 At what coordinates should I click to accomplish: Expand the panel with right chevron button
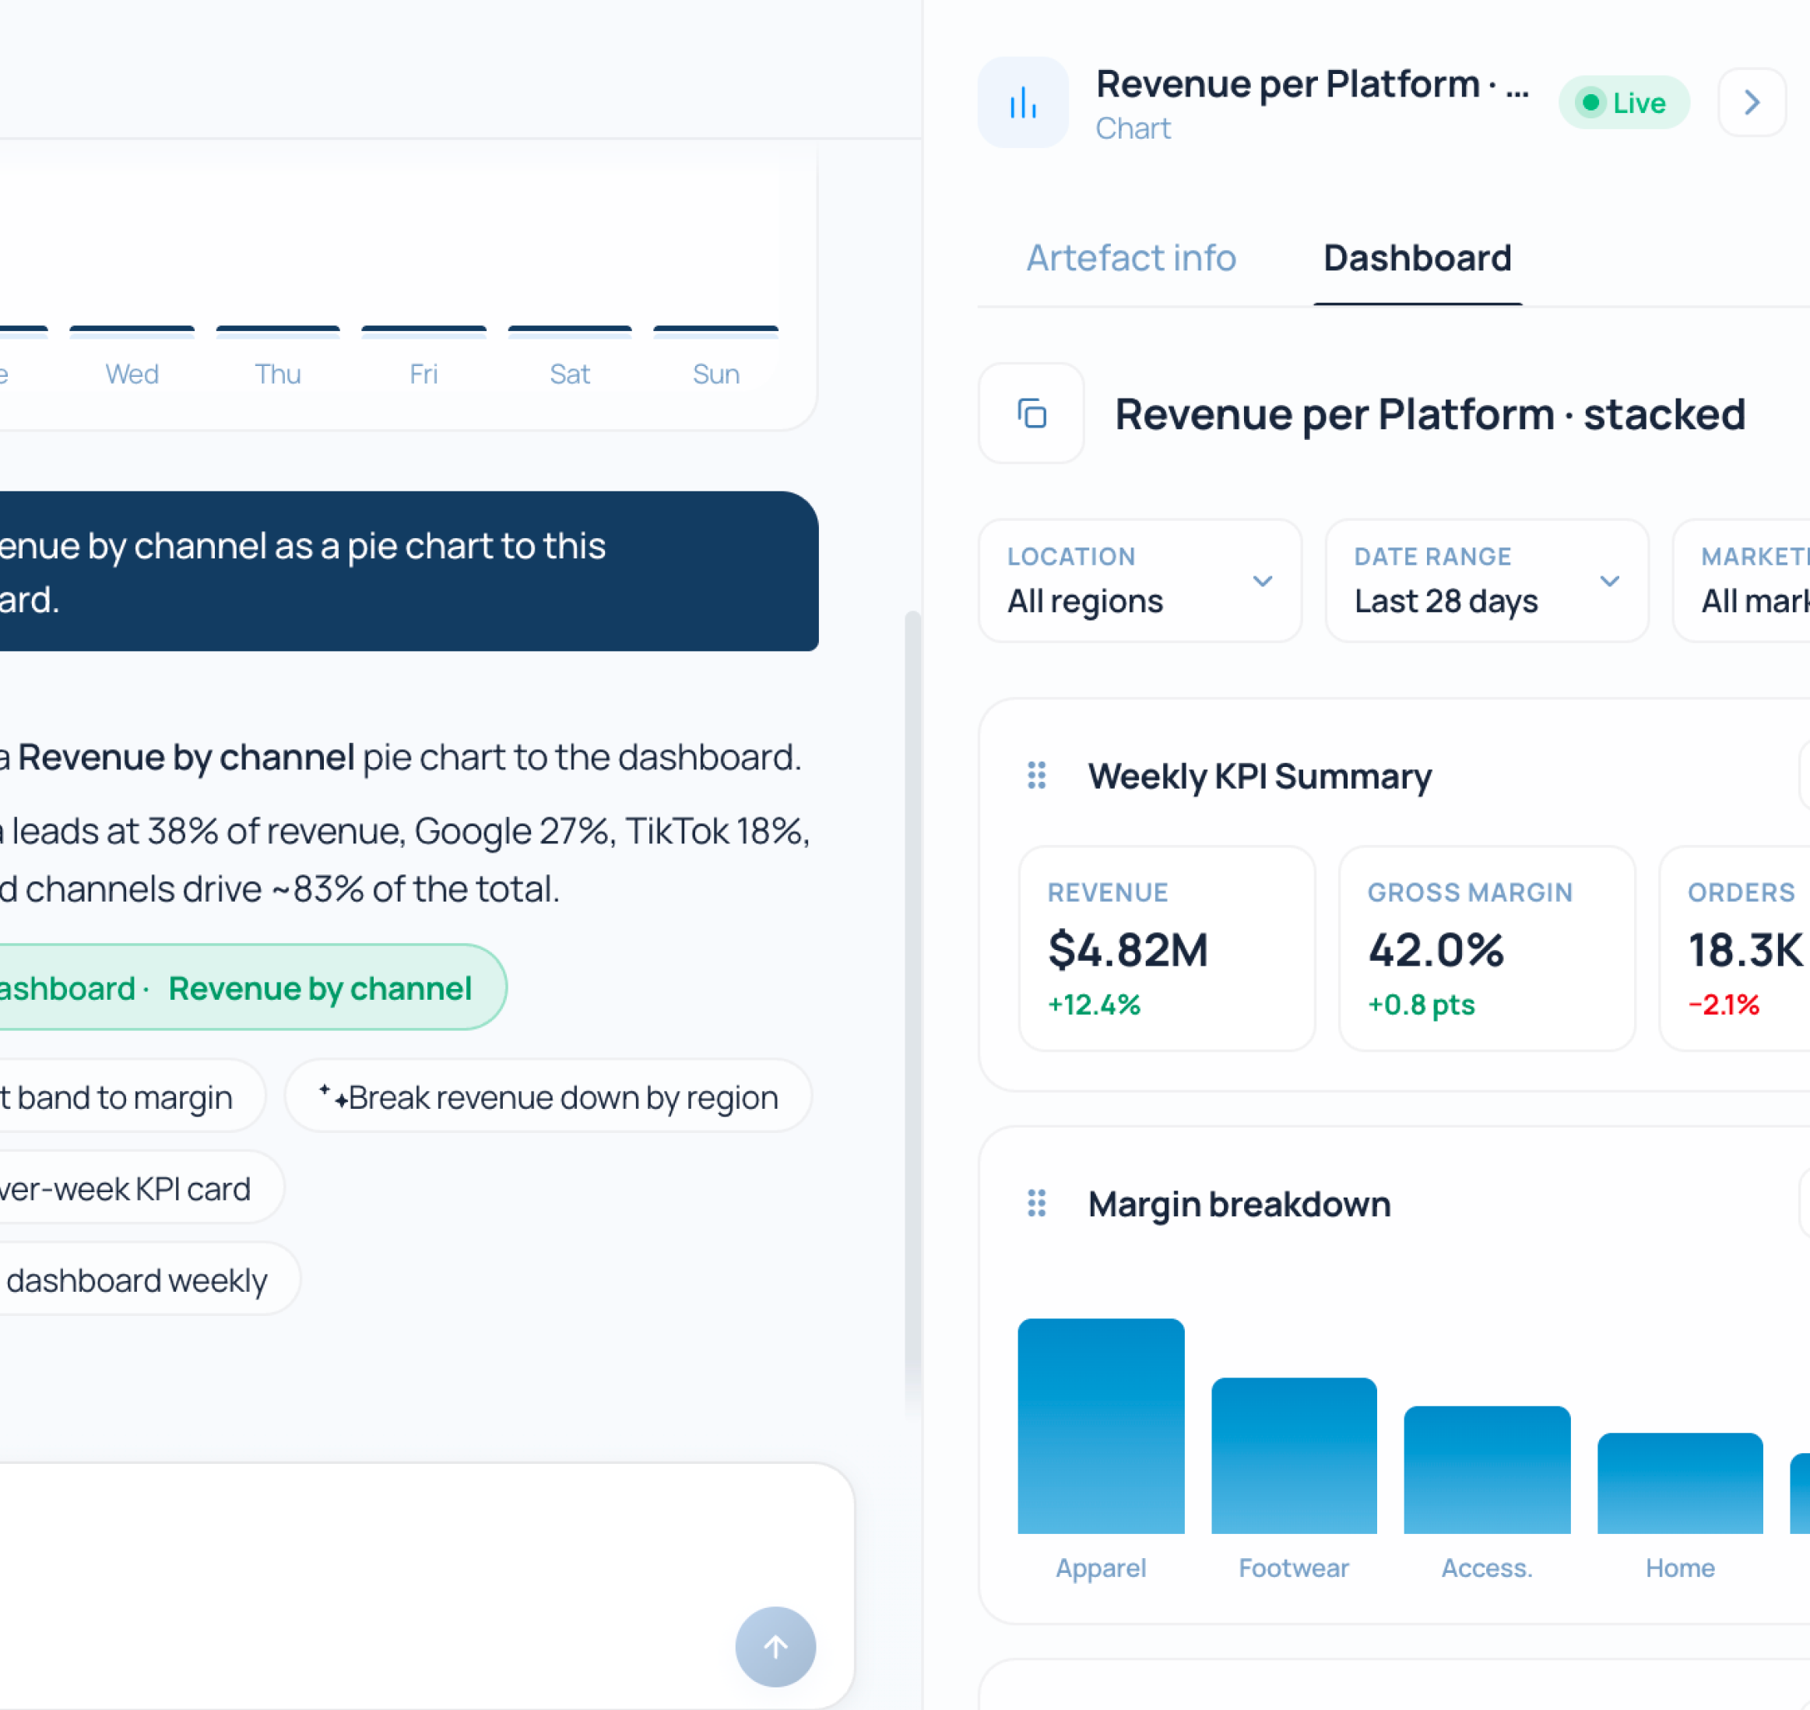1752,102
